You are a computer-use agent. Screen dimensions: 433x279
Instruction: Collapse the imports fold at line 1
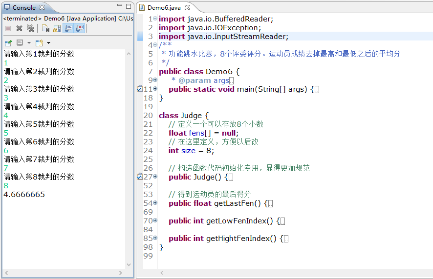coord(155,19)
